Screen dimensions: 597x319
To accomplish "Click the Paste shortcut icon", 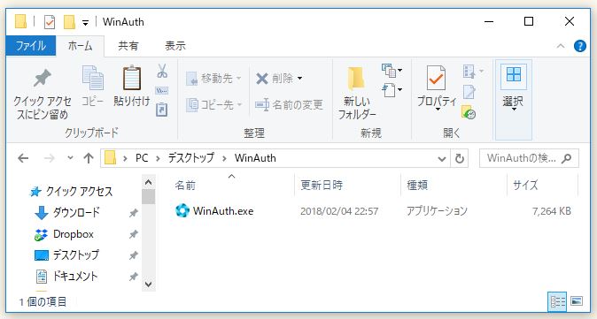I will [162, 110].
